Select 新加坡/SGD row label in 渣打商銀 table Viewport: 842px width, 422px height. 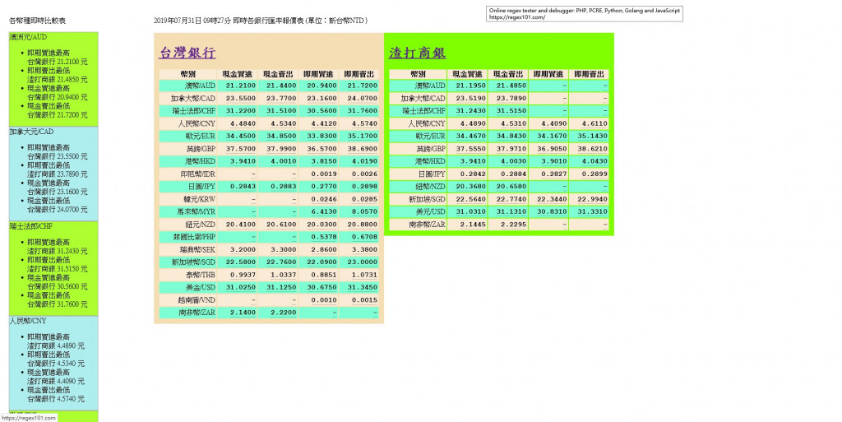(x=428, y=199)
